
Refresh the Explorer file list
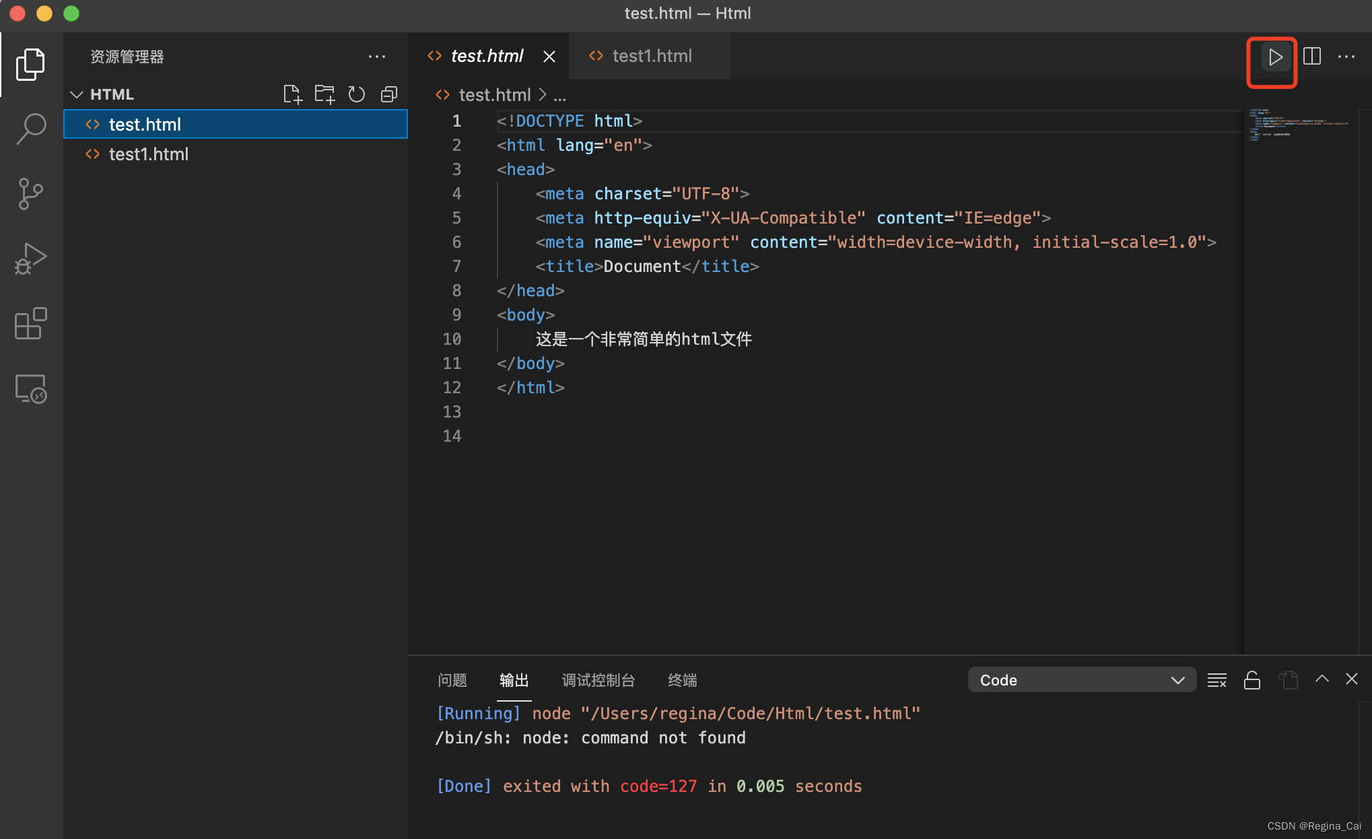click(x=357, y=94)
